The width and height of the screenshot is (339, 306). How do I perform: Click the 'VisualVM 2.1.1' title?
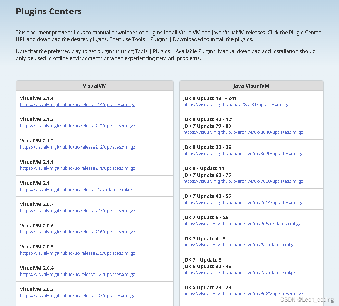[x=37, y=162]
